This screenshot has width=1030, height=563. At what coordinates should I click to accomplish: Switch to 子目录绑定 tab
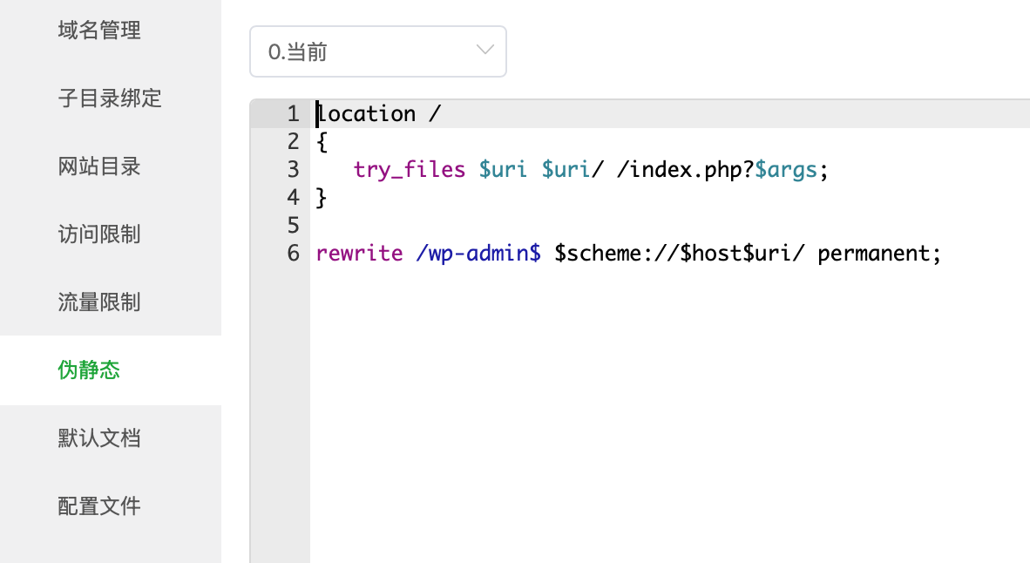[x=110, y=98]
